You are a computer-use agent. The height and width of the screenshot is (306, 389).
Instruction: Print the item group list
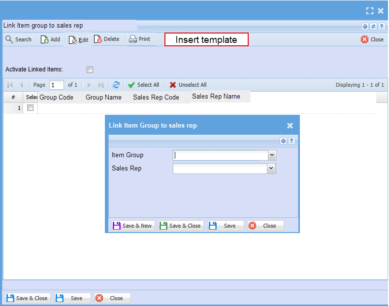140,39
